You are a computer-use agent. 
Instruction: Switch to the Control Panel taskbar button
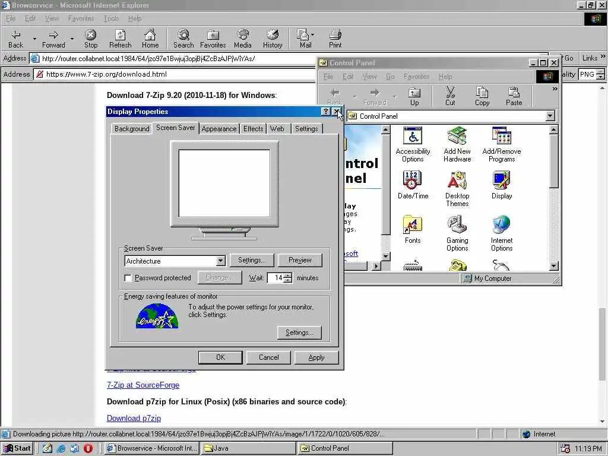coord(345,448)
